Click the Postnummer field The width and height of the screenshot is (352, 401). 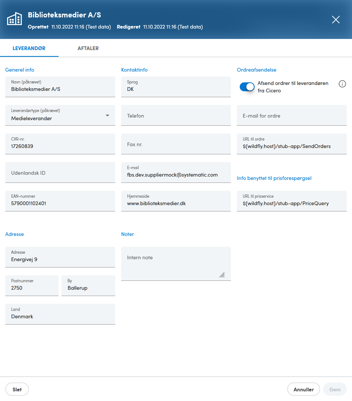32,286
